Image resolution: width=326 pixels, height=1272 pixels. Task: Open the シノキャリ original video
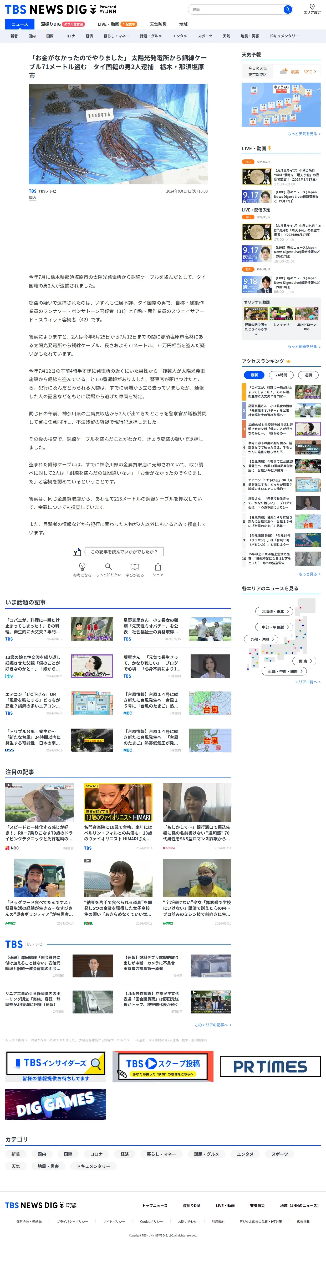coord(281,316)
